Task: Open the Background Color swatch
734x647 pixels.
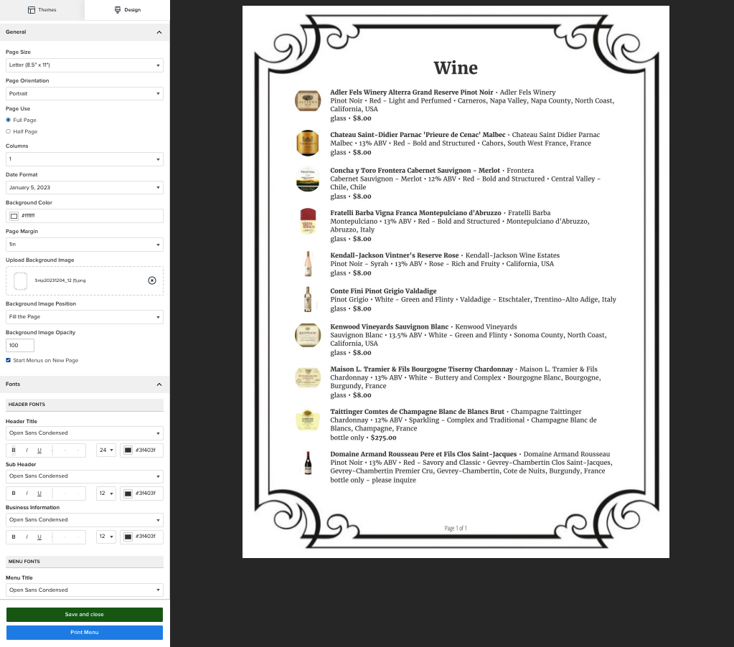Action: point(14,216)
